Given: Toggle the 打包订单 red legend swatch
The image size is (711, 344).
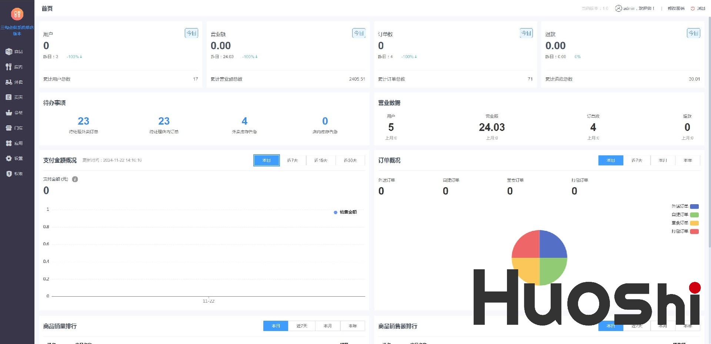Looking at the screenshot, I should [x=694, y=232].
